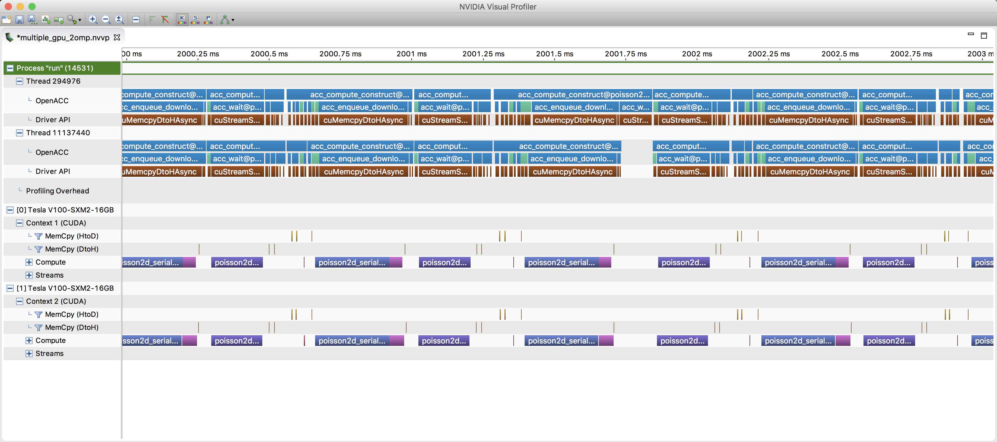
Task: Click the Save icon in toolbar
Action: (x=20, y=19)
